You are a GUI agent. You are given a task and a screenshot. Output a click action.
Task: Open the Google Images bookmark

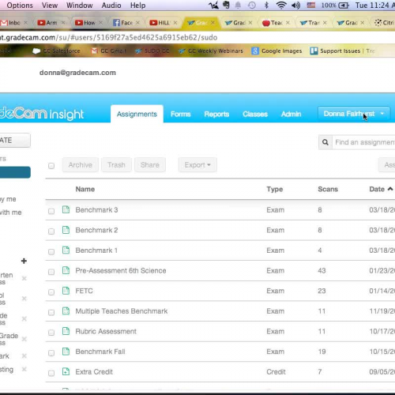(x=276, y=51)
